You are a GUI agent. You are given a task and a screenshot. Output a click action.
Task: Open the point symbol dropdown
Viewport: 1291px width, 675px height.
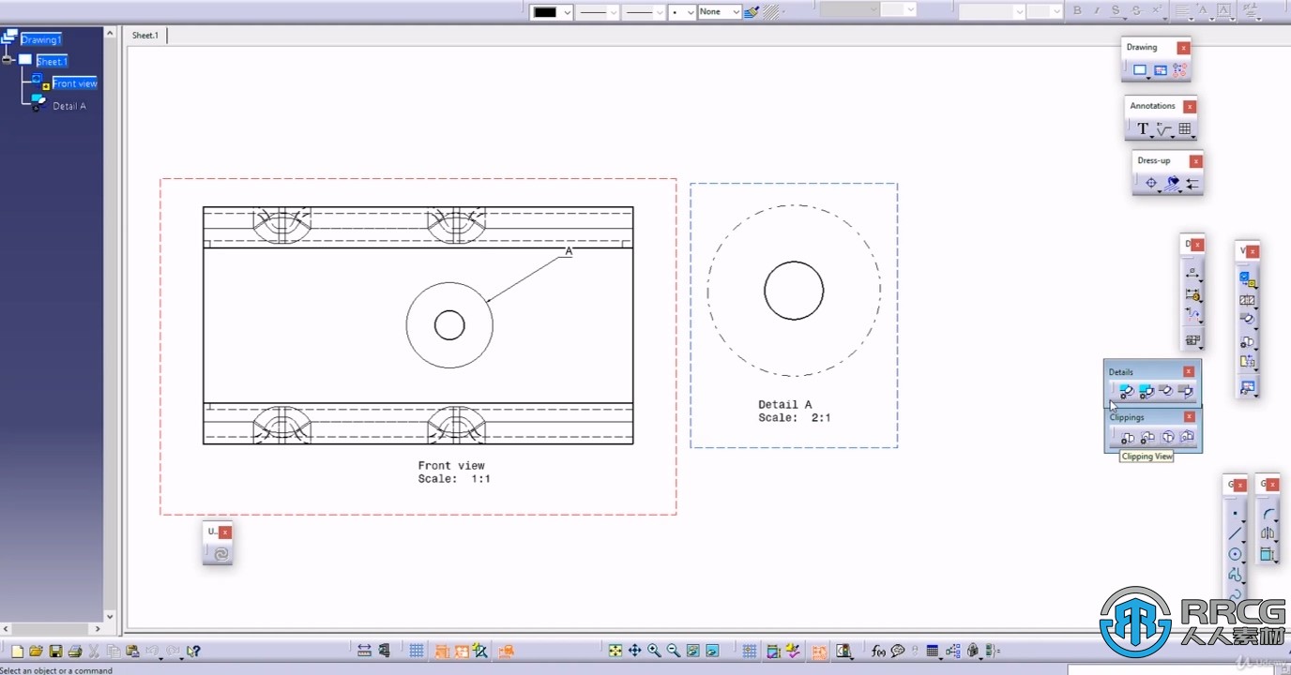[690, 12]
